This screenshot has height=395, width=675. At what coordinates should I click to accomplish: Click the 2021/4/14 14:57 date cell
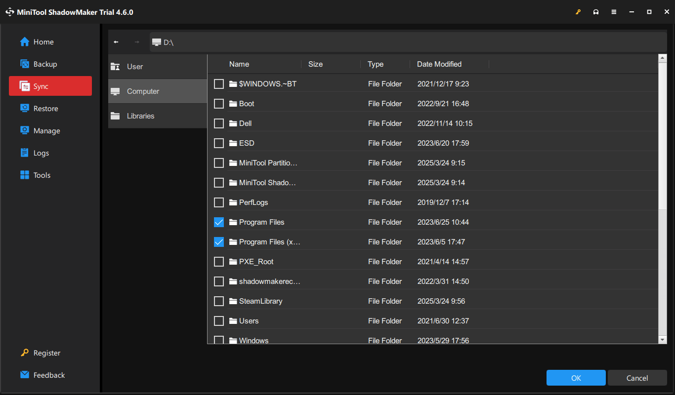[443, 262]
